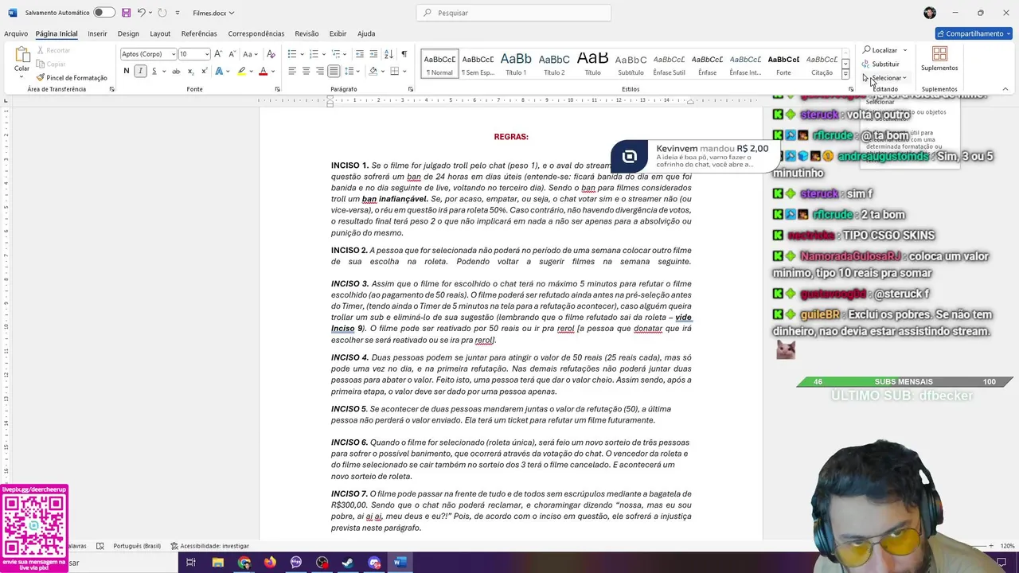Apply strikethrough formatting
The image size is (1019, 573).
[176, 72]
